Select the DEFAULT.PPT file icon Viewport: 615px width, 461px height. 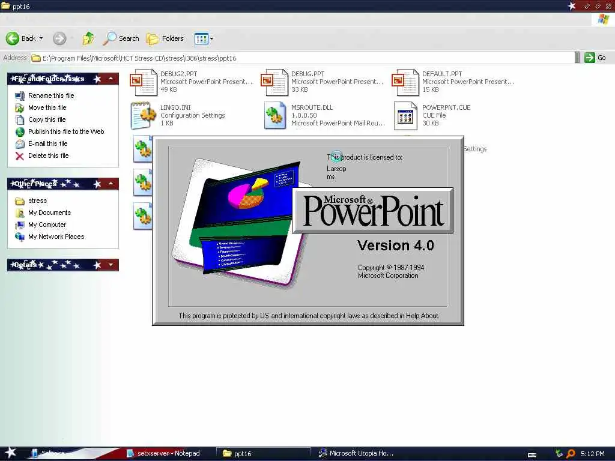pos(405,82)
